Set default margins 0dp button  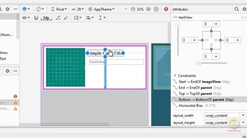tap(46, 18)
